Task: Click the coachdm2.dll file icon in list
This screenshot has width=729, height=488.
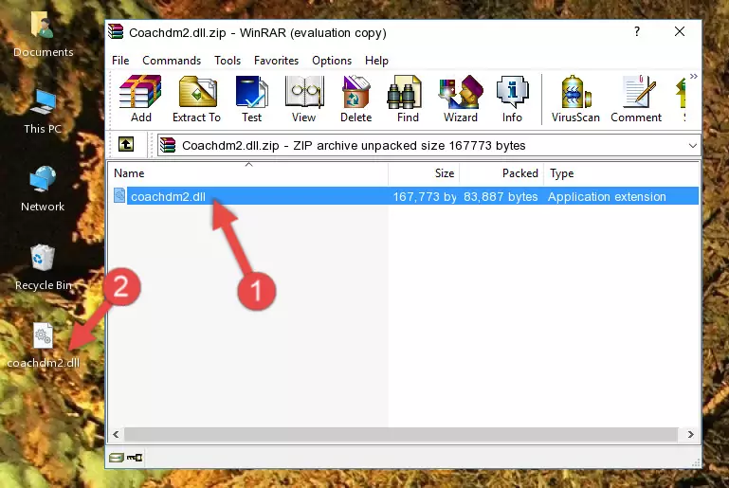Action: click(x=119, y=195)
